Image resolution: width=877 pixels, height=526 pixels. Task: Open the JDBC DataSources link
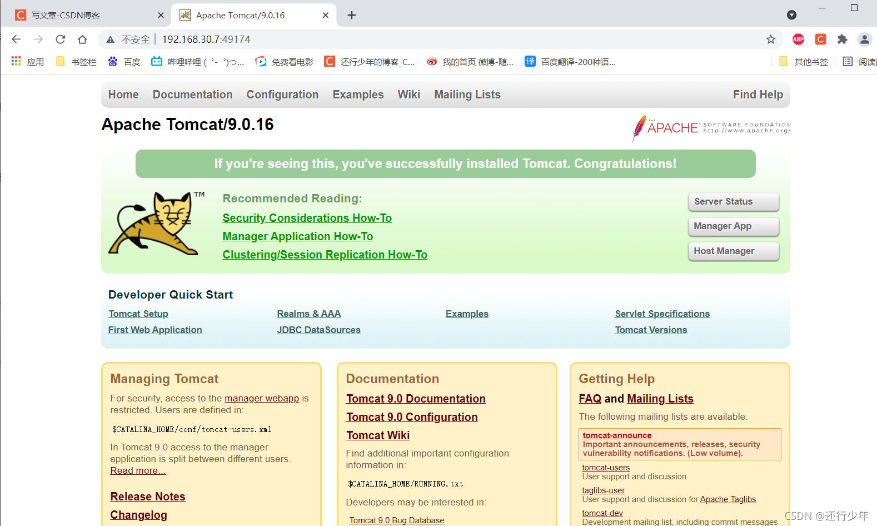[319, 330]
